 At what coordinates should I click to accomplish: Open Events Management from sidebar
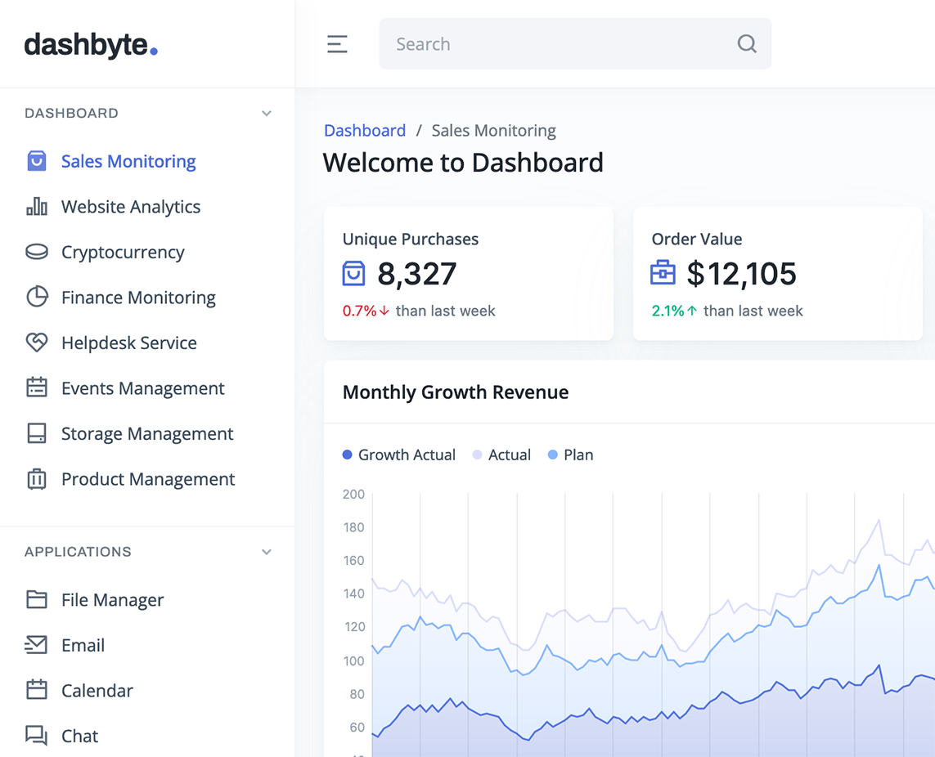142,388
